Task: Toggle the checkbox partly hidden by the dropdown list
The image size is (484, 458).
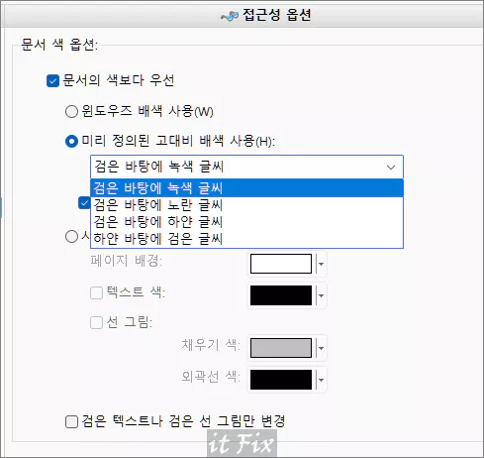Action: 84,202
